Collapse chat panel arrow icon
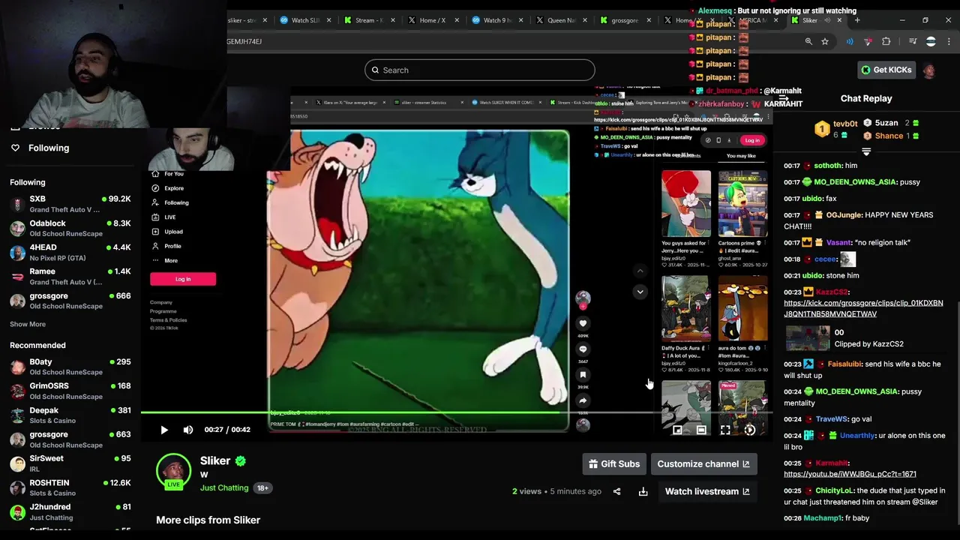 point(784,98)
